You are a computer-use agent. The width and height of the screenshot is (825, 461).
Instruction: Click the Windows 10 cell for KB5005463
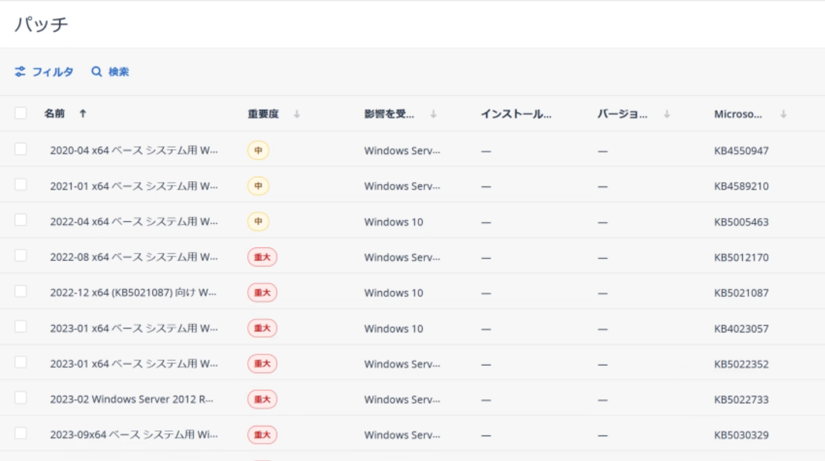coord(393,222)
